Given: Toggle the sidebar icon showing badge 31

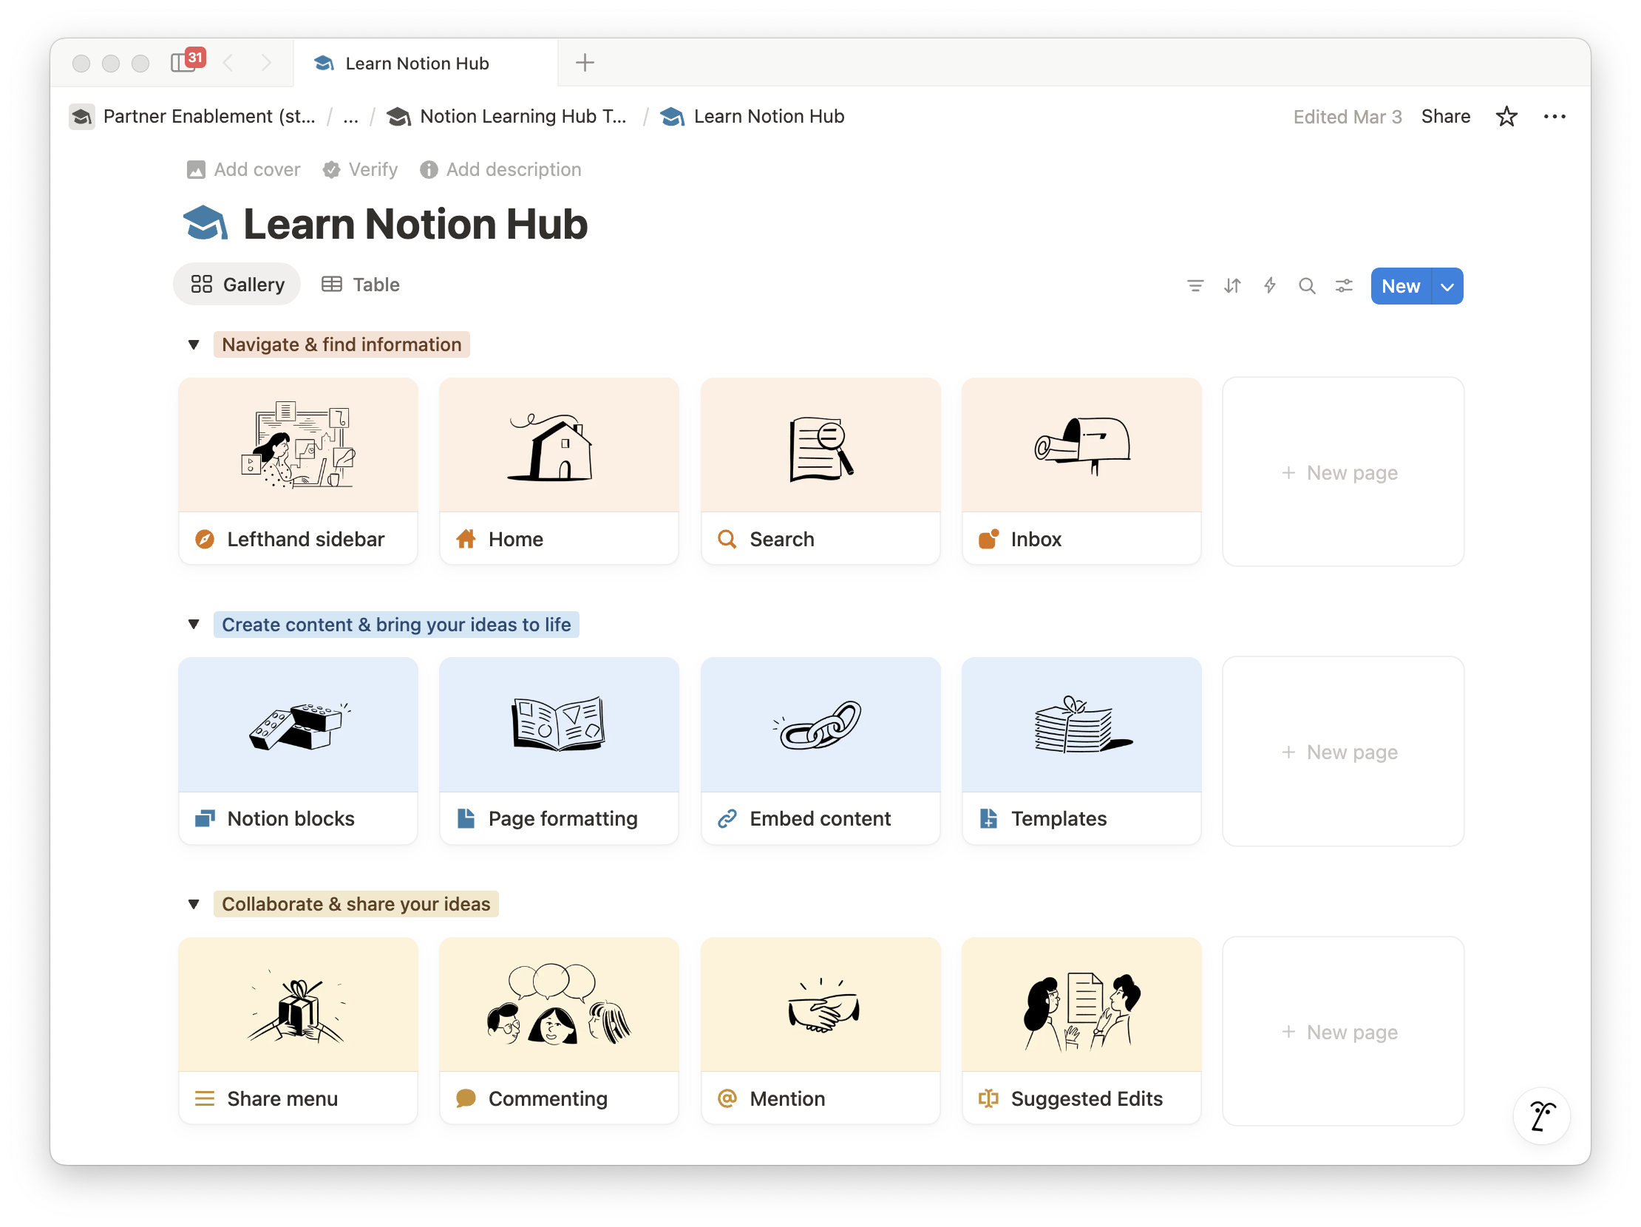Looking at the screenshot, I should (x=183, y=63).
